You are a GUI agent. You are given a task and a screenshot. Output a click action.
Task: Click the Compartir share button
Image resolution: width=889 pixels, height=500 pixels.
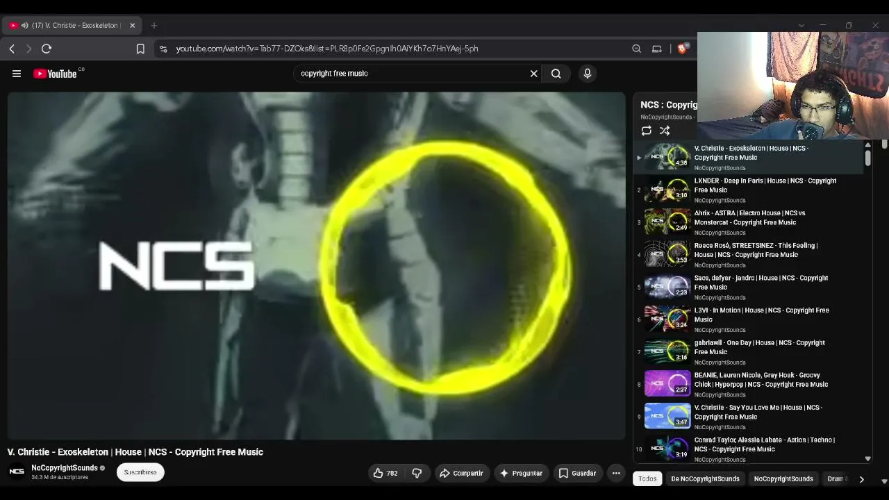point(461,473)
